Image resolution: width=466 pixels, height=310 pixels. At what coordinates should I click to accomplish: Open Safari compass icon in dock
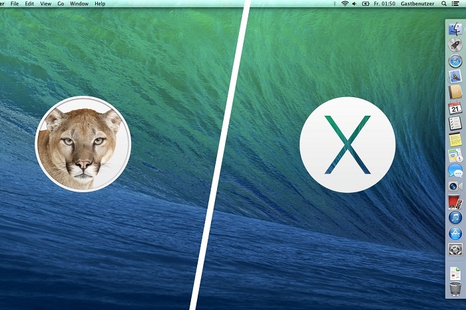[x=455, y=61]
